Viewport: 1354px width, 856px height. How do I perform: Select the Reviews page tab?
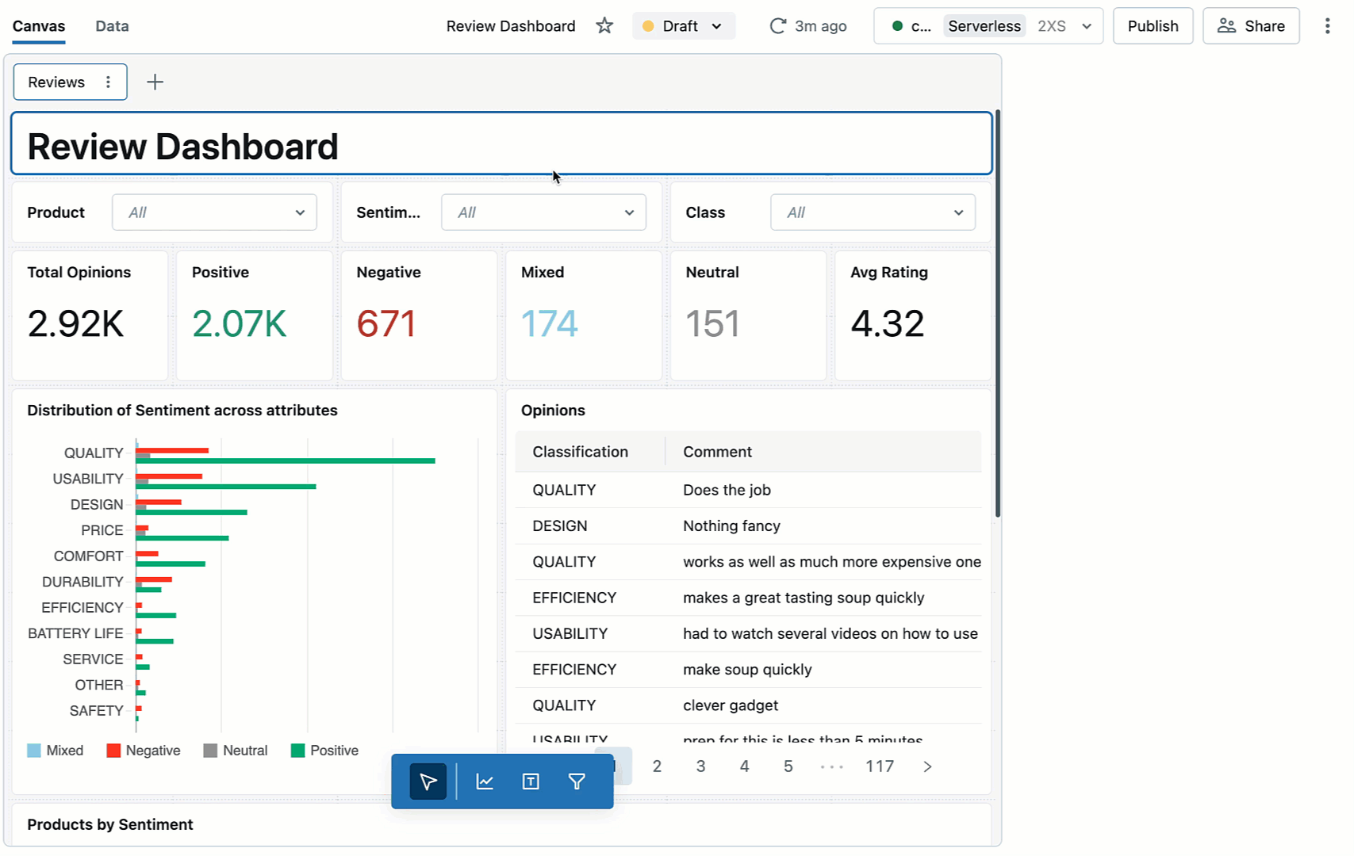(x=56, y=82)
